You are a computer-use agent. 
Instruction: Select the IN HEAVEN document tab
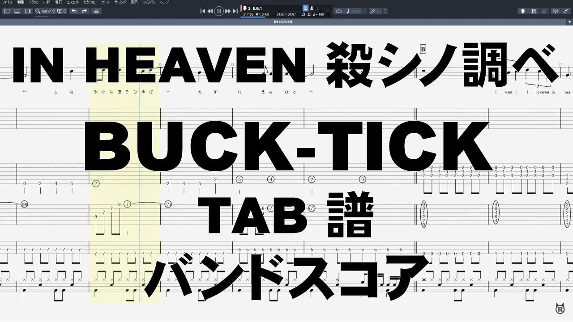click(x=283, y=21)
